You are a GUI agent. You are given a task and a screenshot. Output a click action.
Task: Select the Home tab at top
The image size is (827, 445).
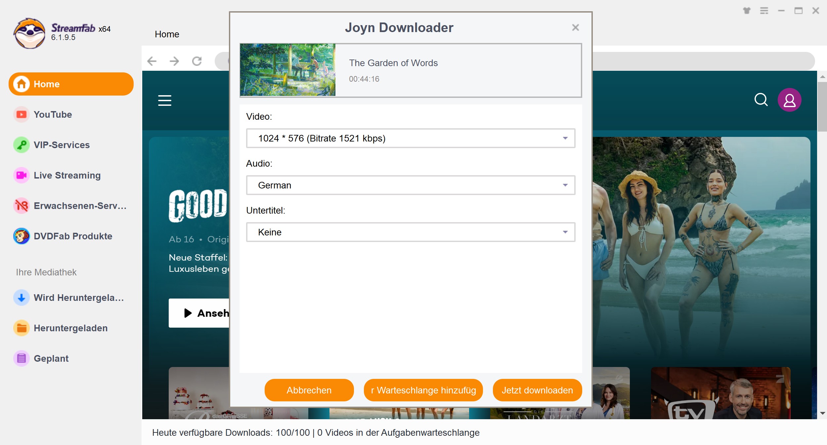click(x=167, y=34)
